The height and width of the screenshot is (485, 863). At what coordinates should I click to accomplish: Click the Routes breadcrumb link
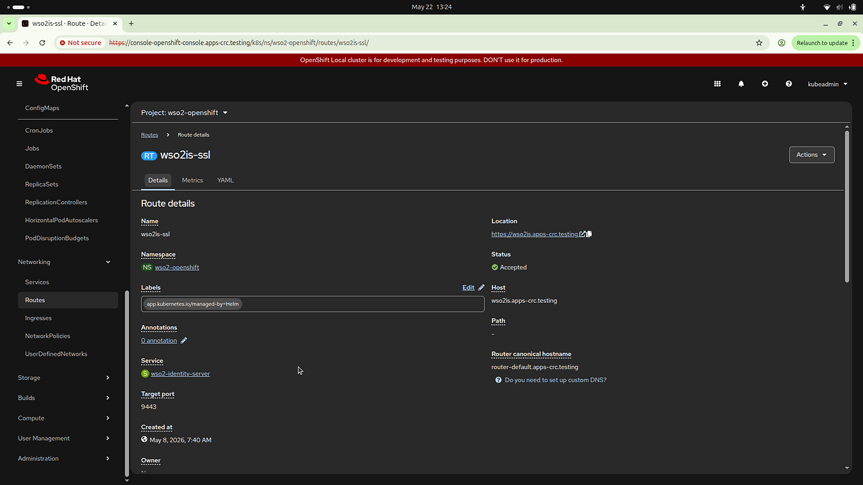tap(149, 135)
